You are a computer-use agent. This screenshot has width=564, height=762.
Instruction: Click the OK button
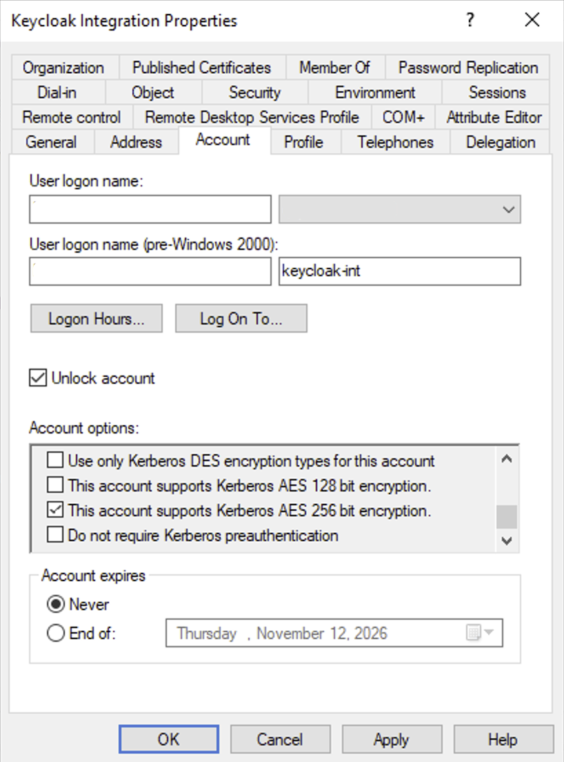169,740
